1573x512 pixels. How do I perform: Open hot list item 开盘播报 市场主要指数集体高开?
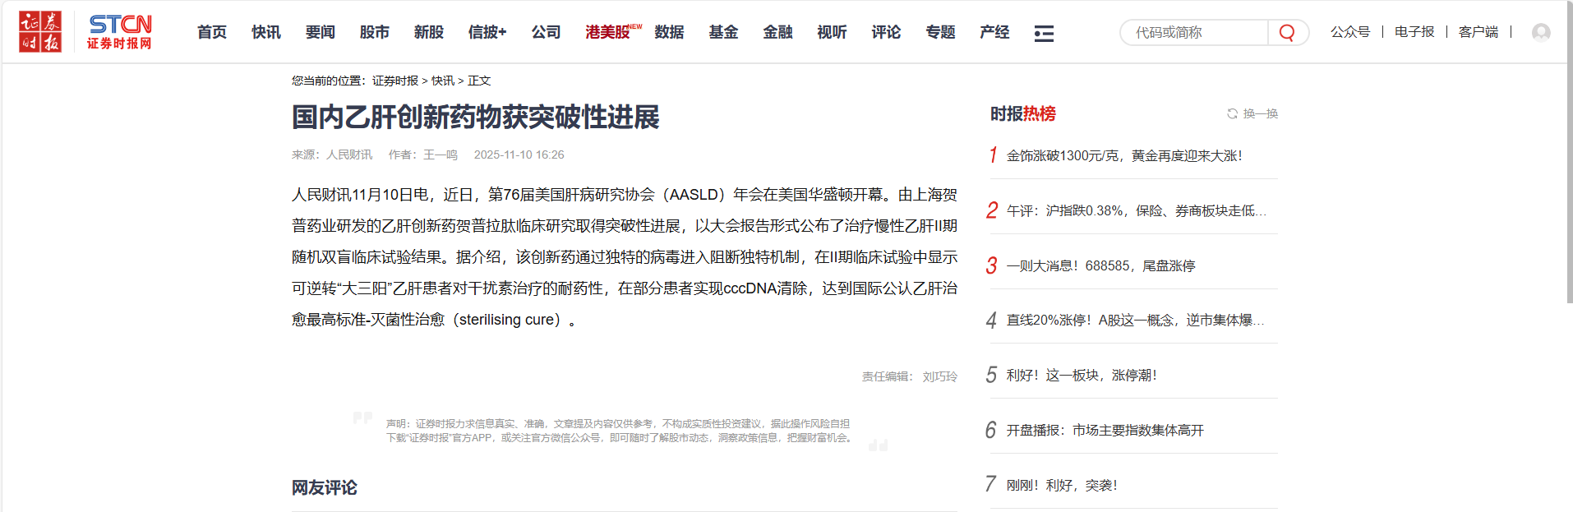pyautogui.click(x=1105, y=430)
